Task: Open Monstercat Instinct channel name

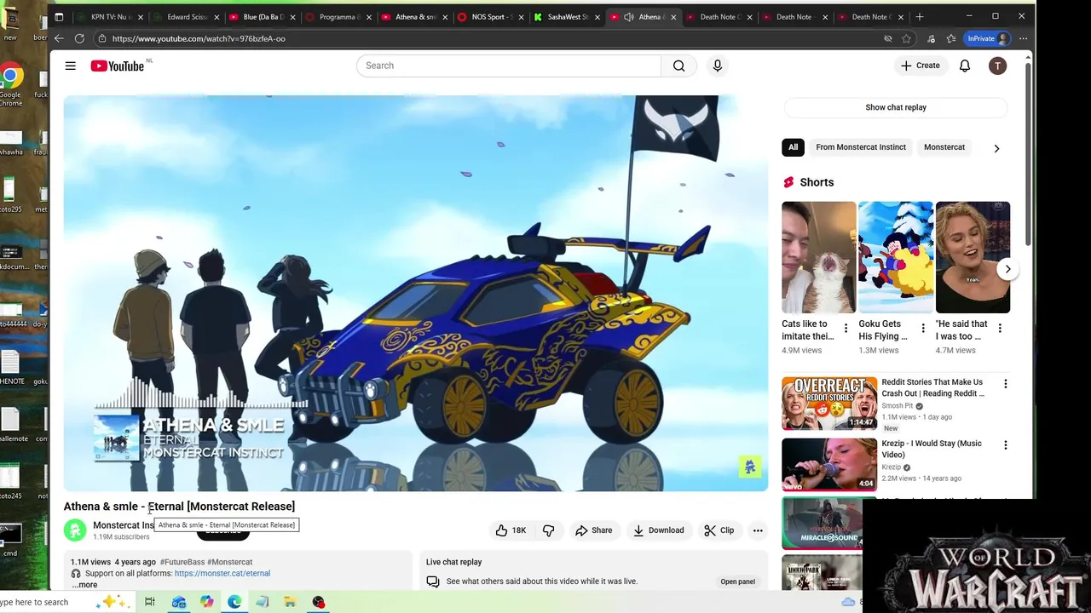Action: tap(124, 525)
